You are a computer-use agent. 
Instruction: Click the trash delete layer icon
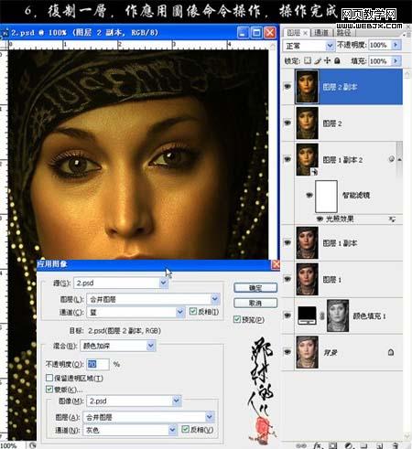396,445
